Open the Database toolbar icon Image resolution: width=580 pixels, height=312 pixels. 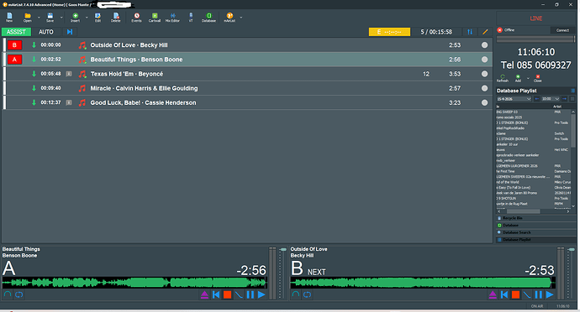click(x=208, y=18)
